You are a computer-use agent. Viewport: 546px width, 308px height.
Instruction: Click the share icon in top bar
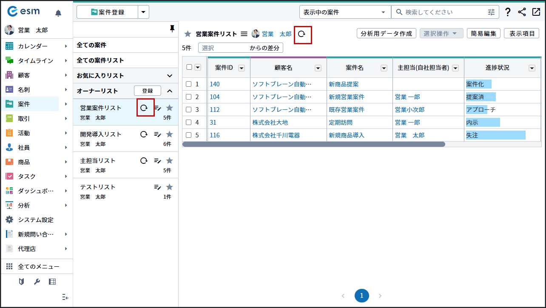(522, 12)
